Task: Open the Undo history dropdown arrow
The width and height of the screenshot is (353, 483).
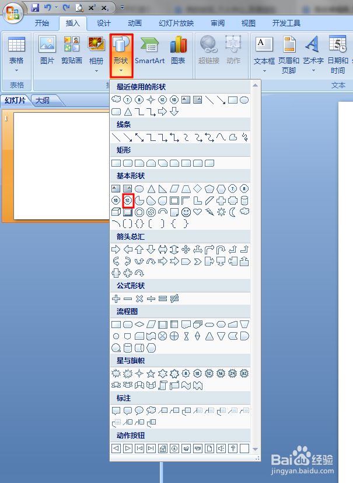Action: 57,8
